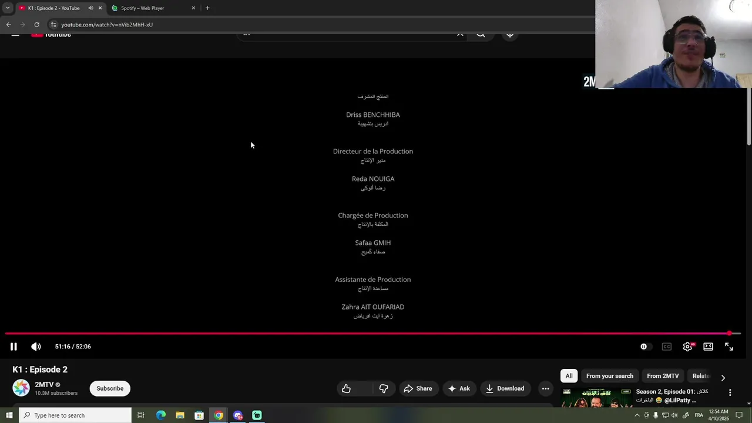This screenshot has width=752, height=423.
Task: Open the 2MTV channel name link
Action: [44, 385]
